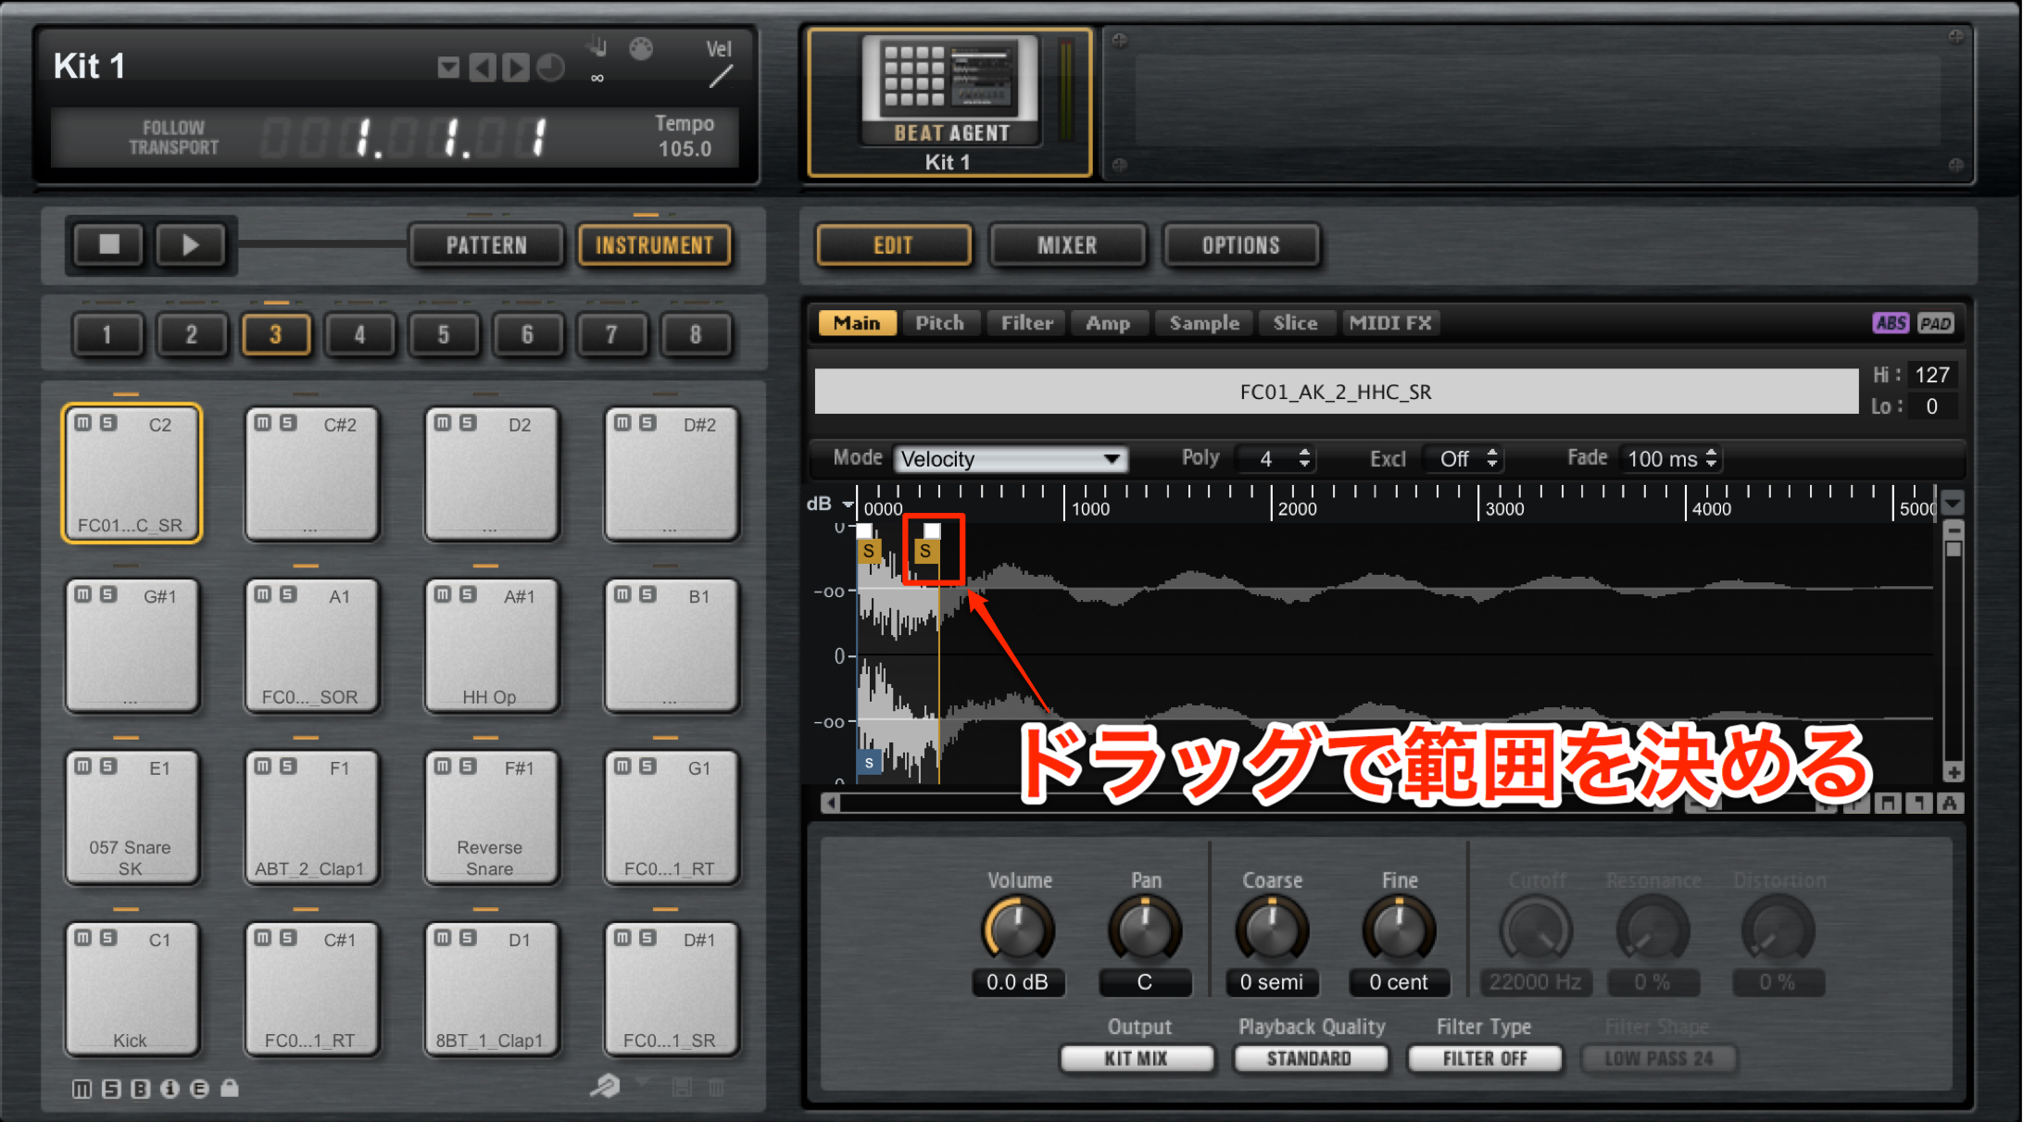Click the note repeat icon above infinity
This screenshot has width=2023, height=1122.
click(597, 45)
